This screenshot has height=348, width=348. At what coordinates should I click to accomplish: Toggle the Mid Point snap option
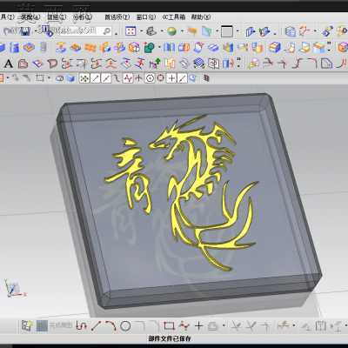point(106,78)
